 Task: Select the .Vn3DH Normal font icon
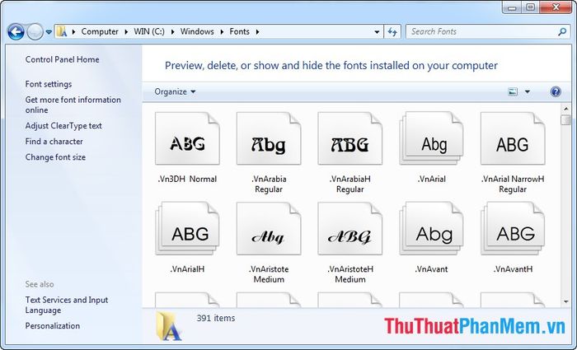point(187,138)
